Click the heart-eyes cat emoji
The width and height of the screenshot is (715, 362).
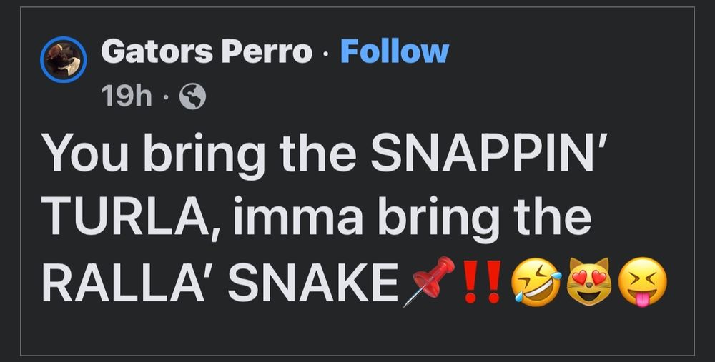(588, 281)
